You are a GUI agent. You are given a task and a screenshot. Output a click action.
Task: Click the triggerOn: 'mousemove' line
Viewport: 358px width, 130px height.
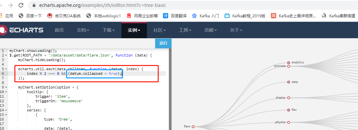tap(59, 101)
